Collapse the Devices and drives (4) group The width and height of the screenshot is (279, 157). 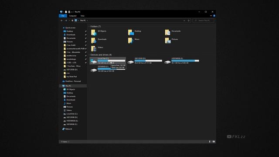point(89,55)
